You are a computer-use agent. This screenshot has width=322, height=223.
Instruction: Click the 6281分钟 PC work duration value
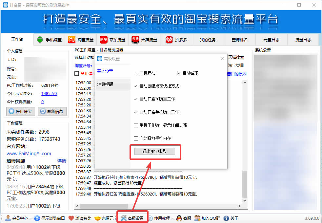click(x=50, y=85)
